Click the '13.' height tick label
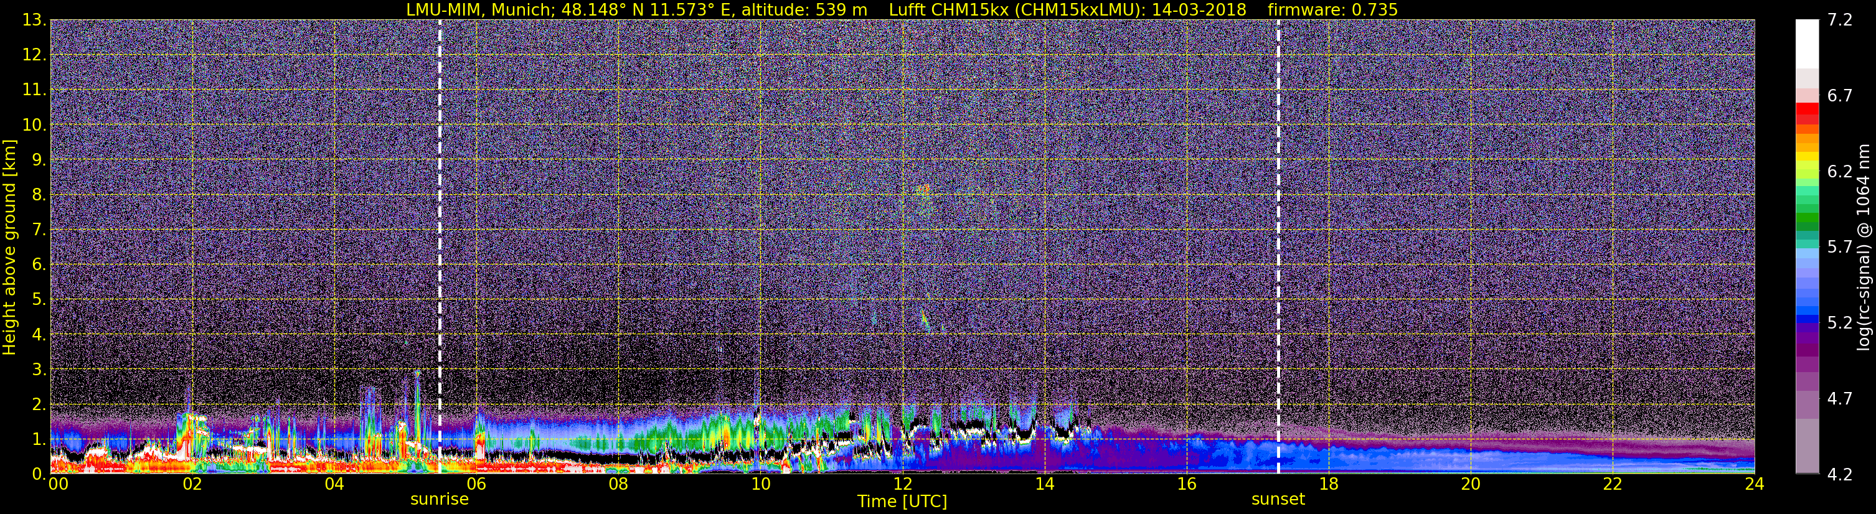This screenshot has width=1876, height=514. [x=34, y=21]
